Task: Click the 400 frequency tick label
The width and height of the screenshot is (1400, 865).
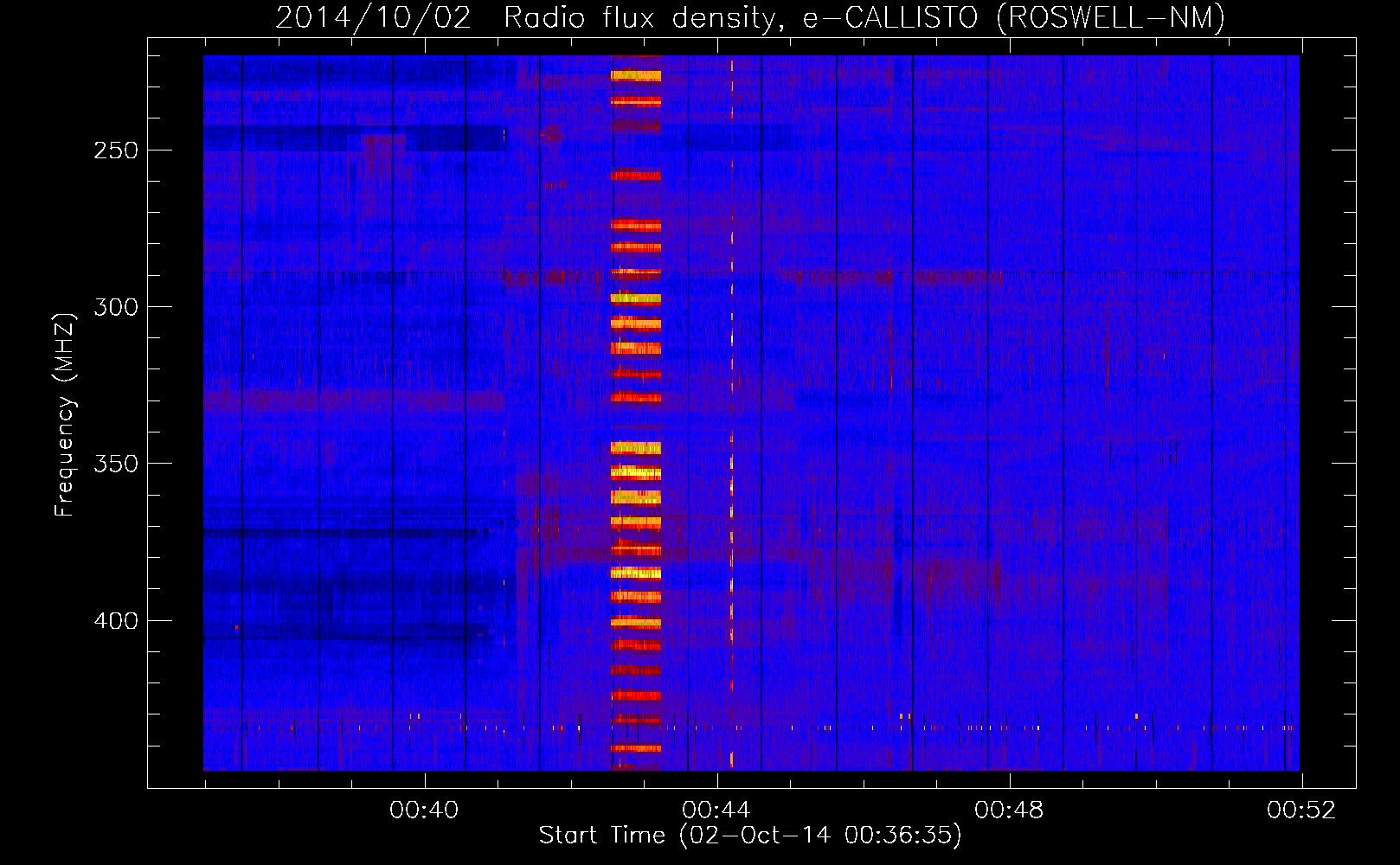Action: point(116,621)
